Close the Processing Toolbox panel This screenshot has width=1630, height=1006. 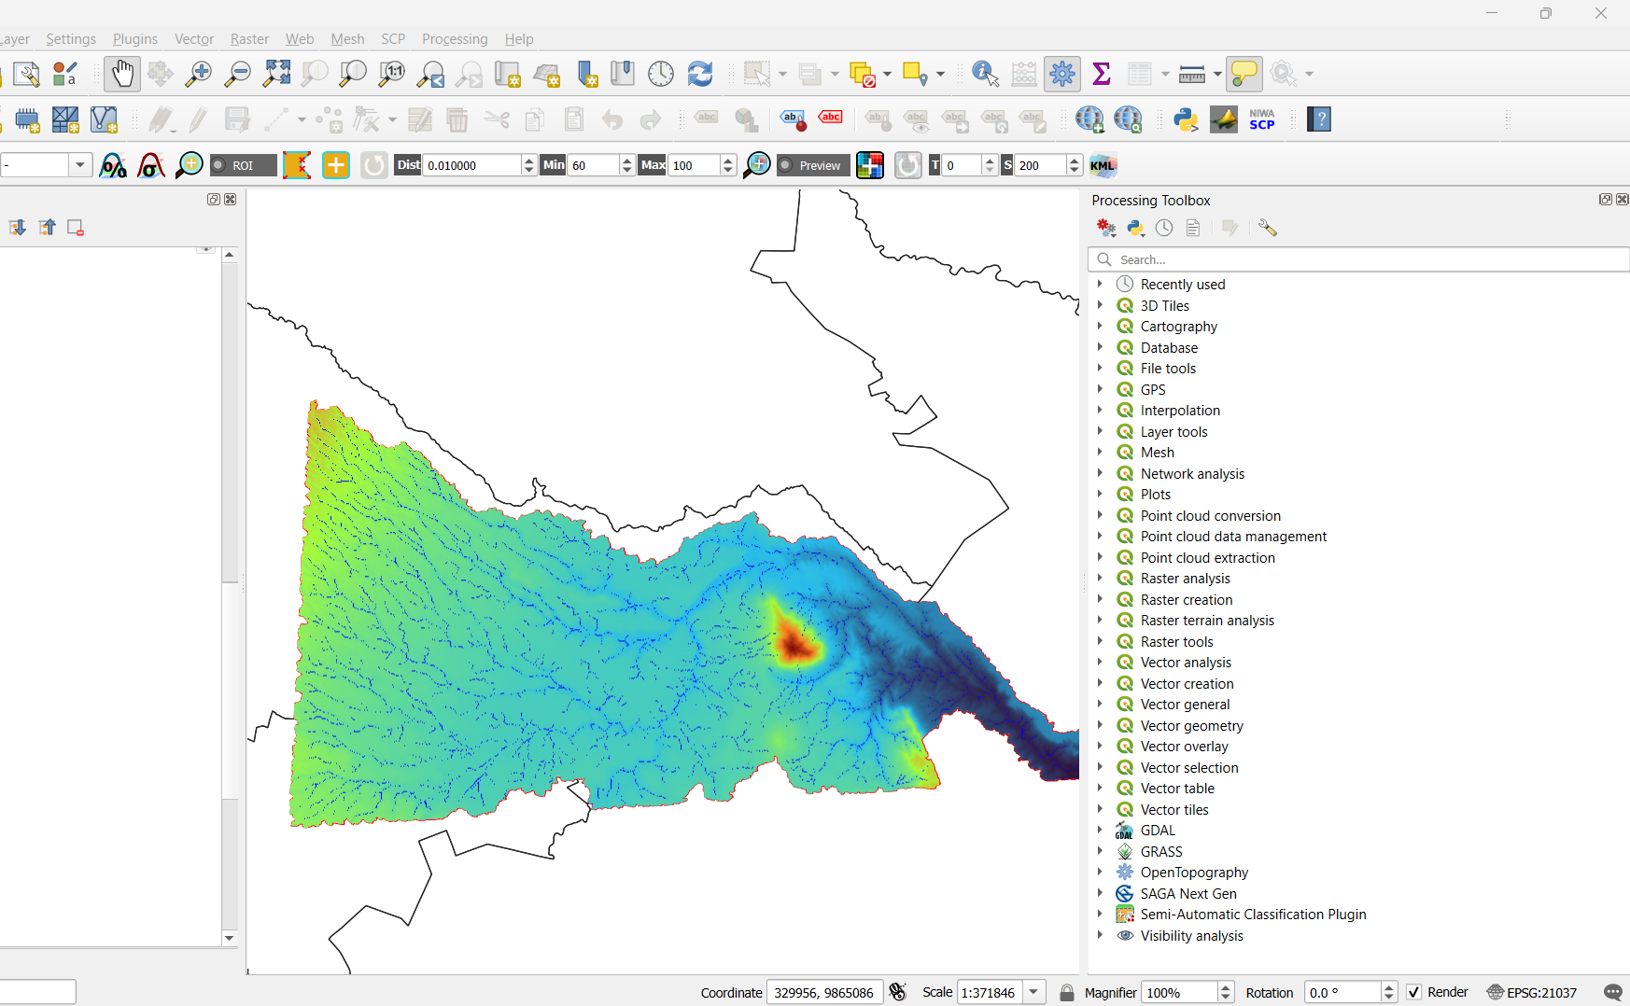coord(1623,200)
